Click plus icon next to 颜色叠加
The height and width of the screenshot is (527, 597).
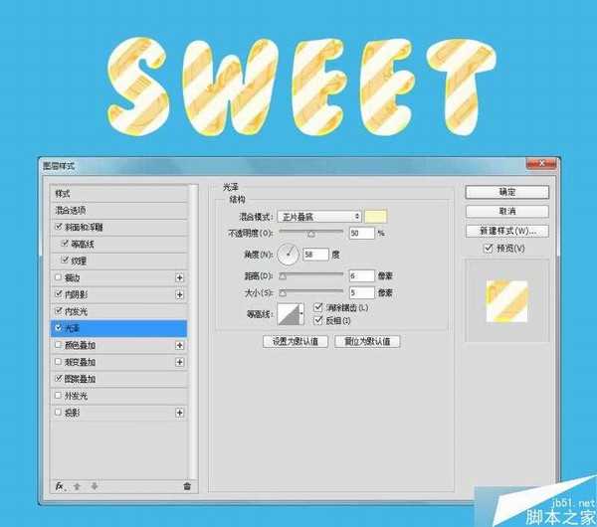[180, 345]
